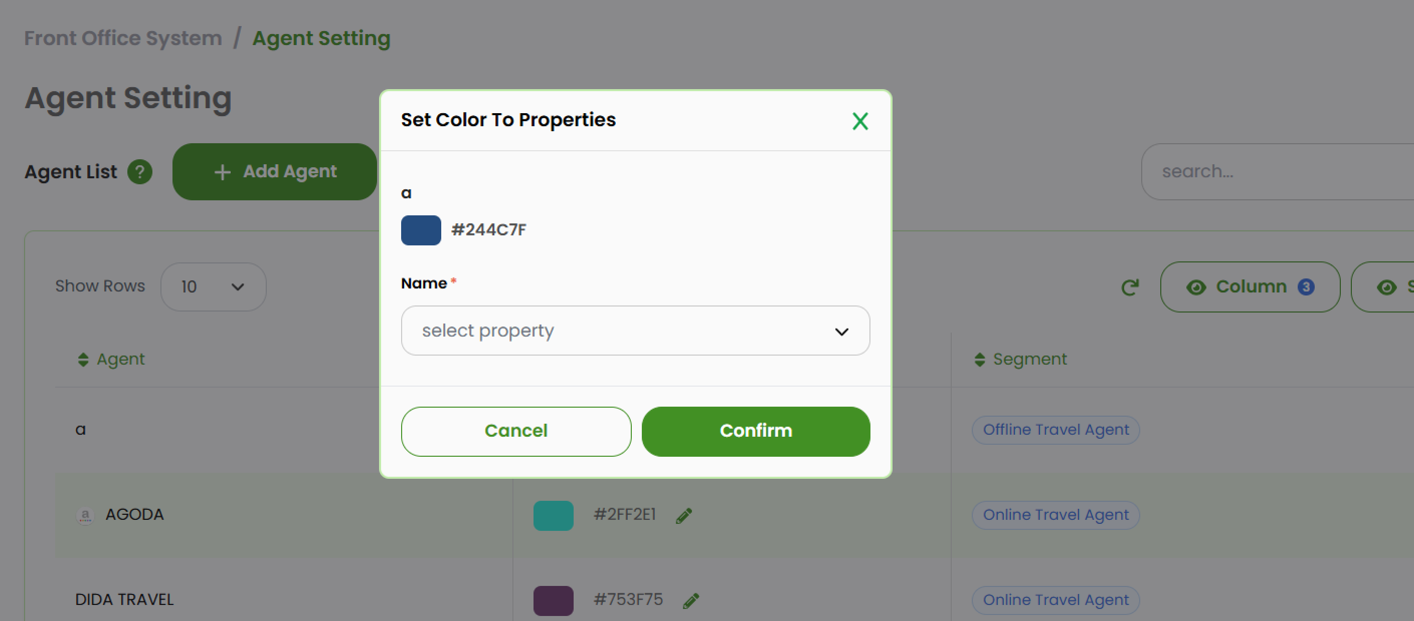Click the Online Travel Agent badge for AGODA
This screenshot has width=1414, height=621.
click(x=1055, y=515)
